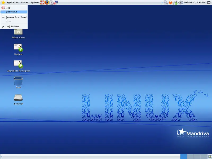
Task: Open the Places menu
Action: coord(24,2)
